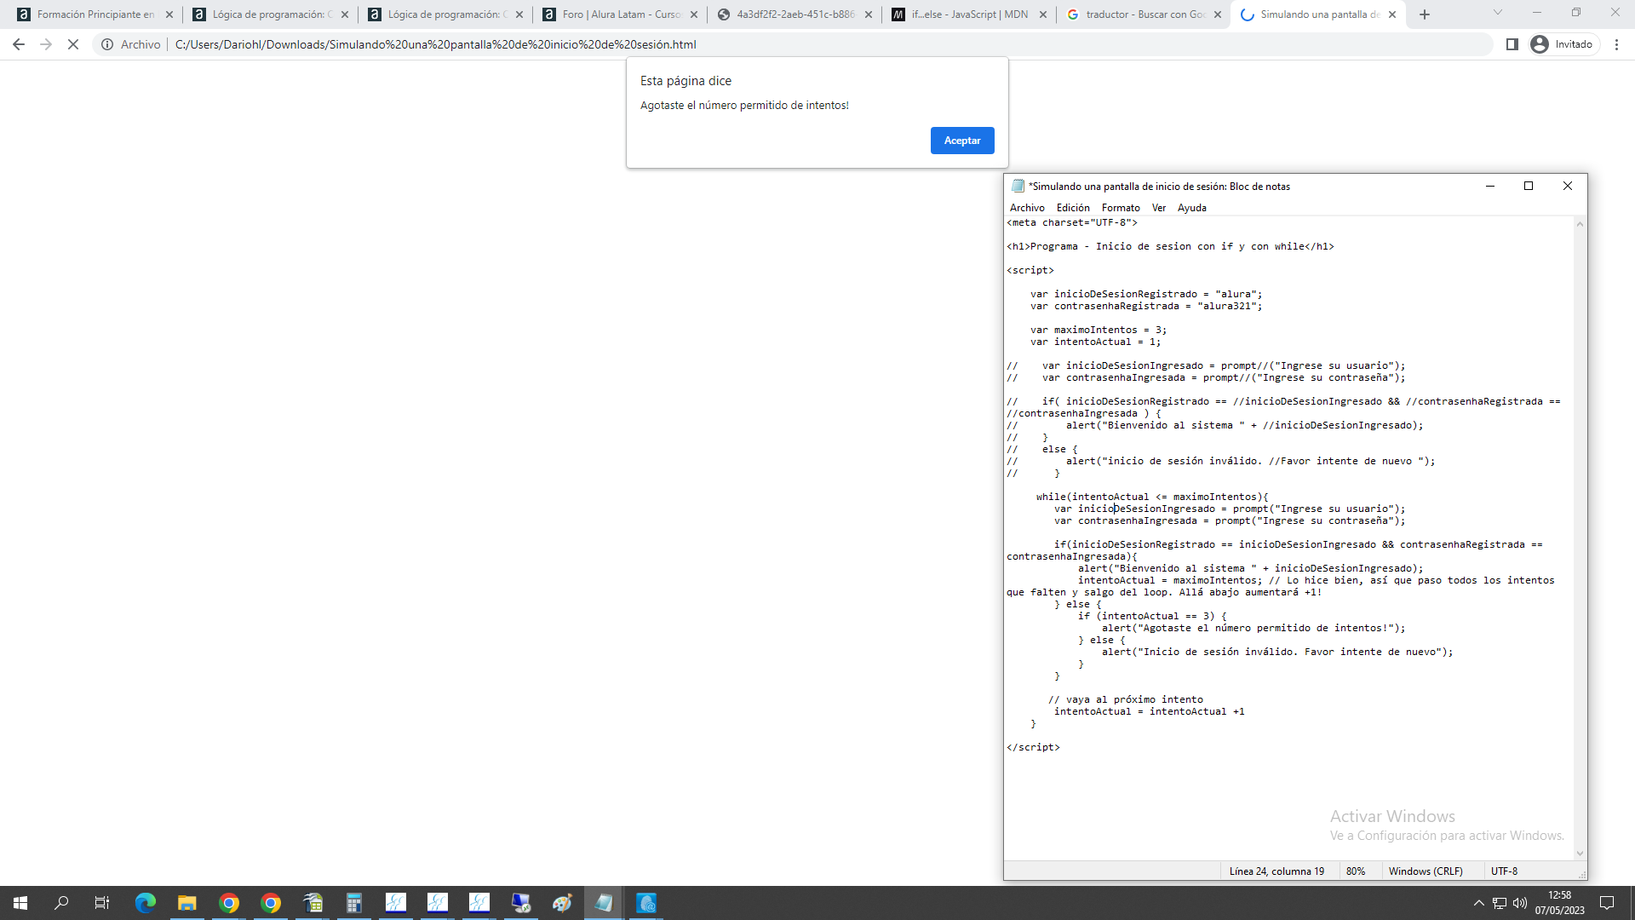The image size is (1635, 920).
Task: Toggle Chrome side panel icon
Action: 1512,44
